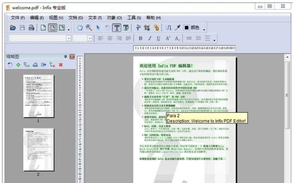The width and height of the screenshot is (294, 183).
Task: Rotate page icon in thumbnails panel
Action: (10, 65)
